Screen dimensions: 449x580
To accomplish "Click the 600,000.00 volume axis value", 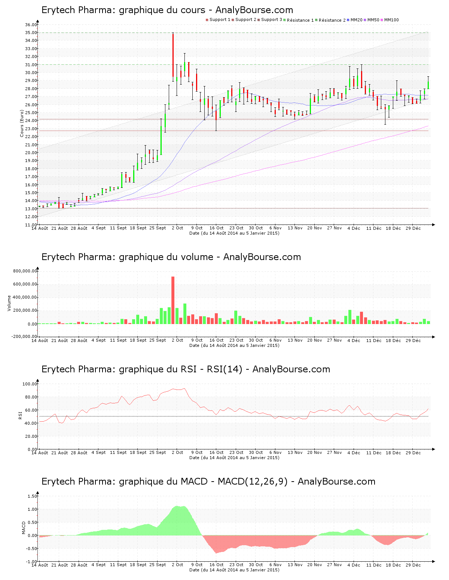I will 25,284.
